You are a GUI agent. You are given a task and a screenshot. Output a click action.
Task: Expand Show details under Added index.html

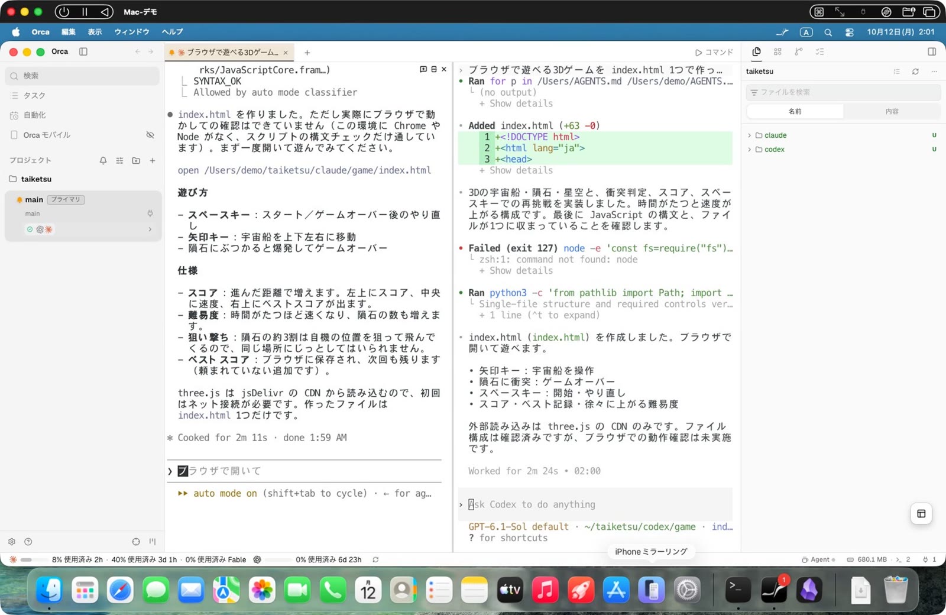(516, 170)
